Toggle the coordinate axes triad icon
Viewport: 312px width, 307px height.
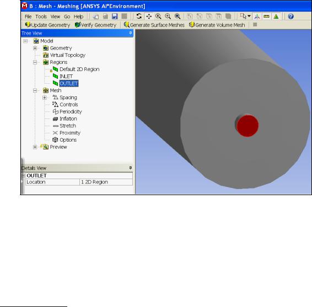pos(257,17)
